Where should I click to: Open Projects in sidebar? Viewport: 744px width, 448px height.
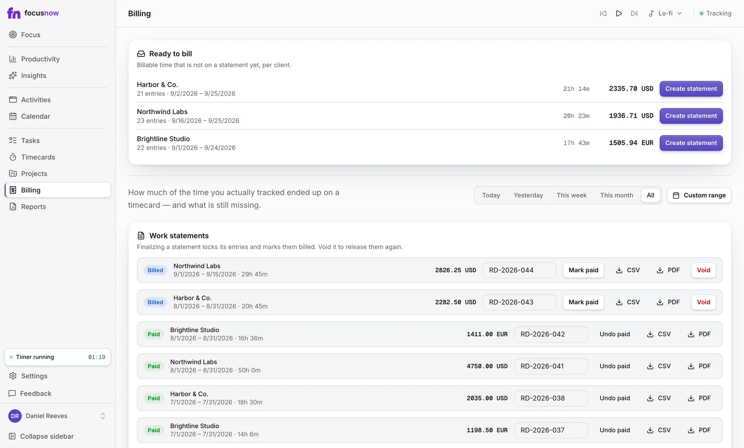58,173
